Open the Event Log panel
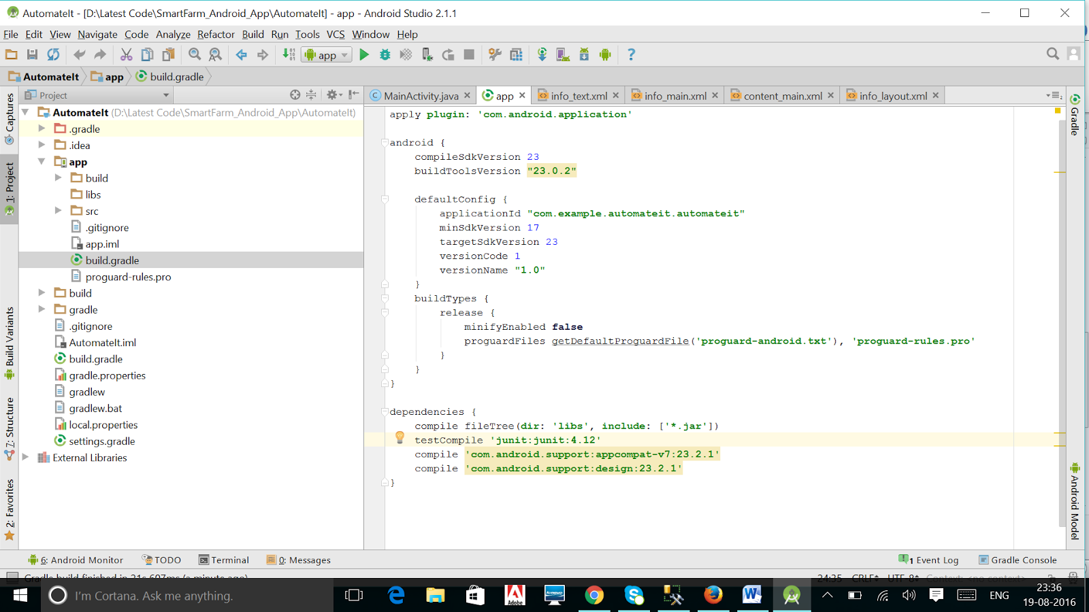 point(929,560)
